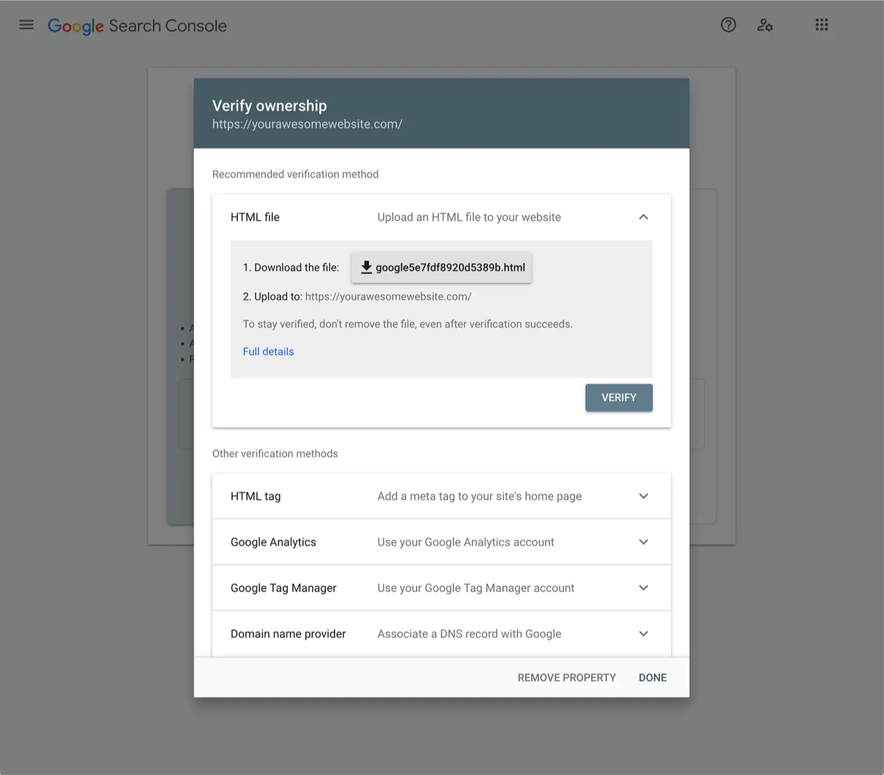The width and height of the screenshot is (884, 775).
Task: Select the HTML tag method label
Action: click(256, 496)
